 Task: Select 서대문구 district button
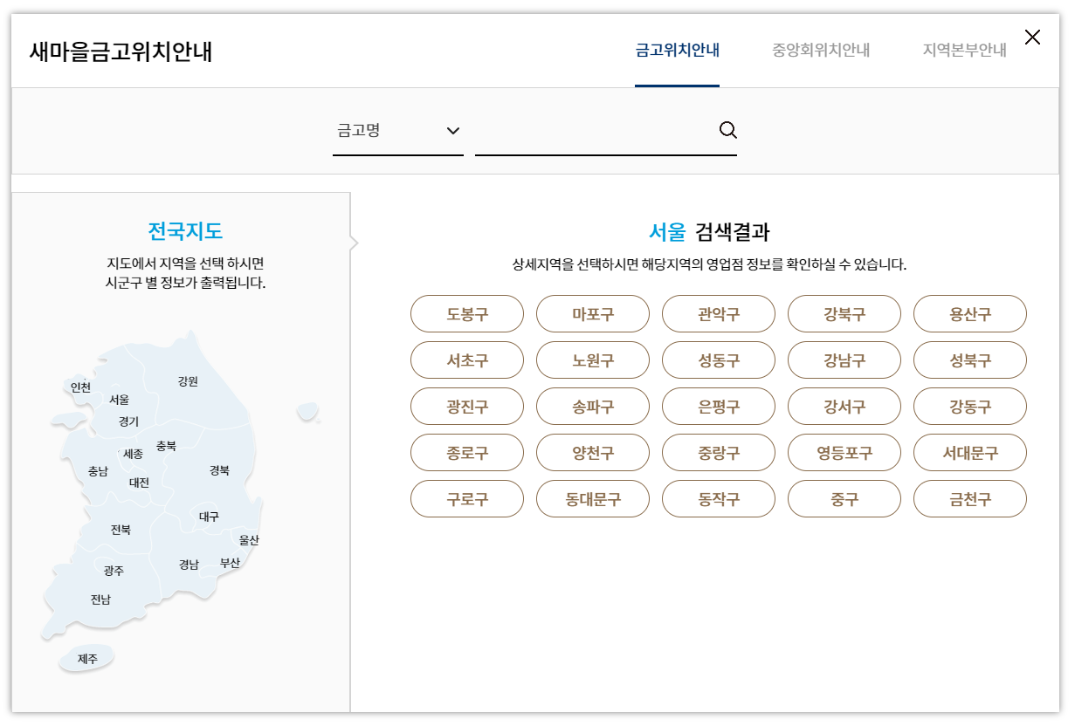coord(970,453)
